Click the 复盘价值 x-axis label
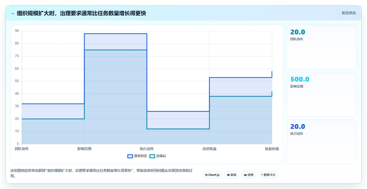The image size is (367, 189). coord(272,149)
